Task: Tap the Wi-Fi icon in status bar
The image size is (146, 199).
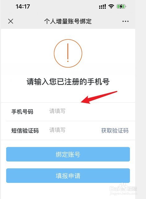Action: (111, 6)
